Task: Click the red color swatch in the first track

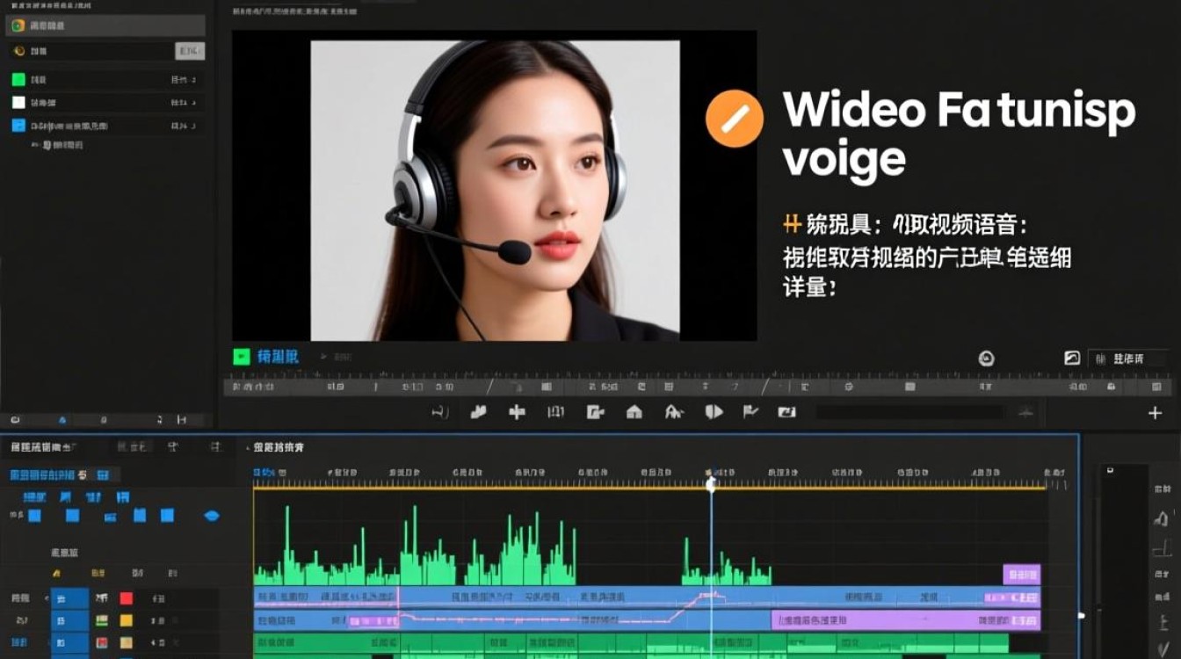Action: 126,598
